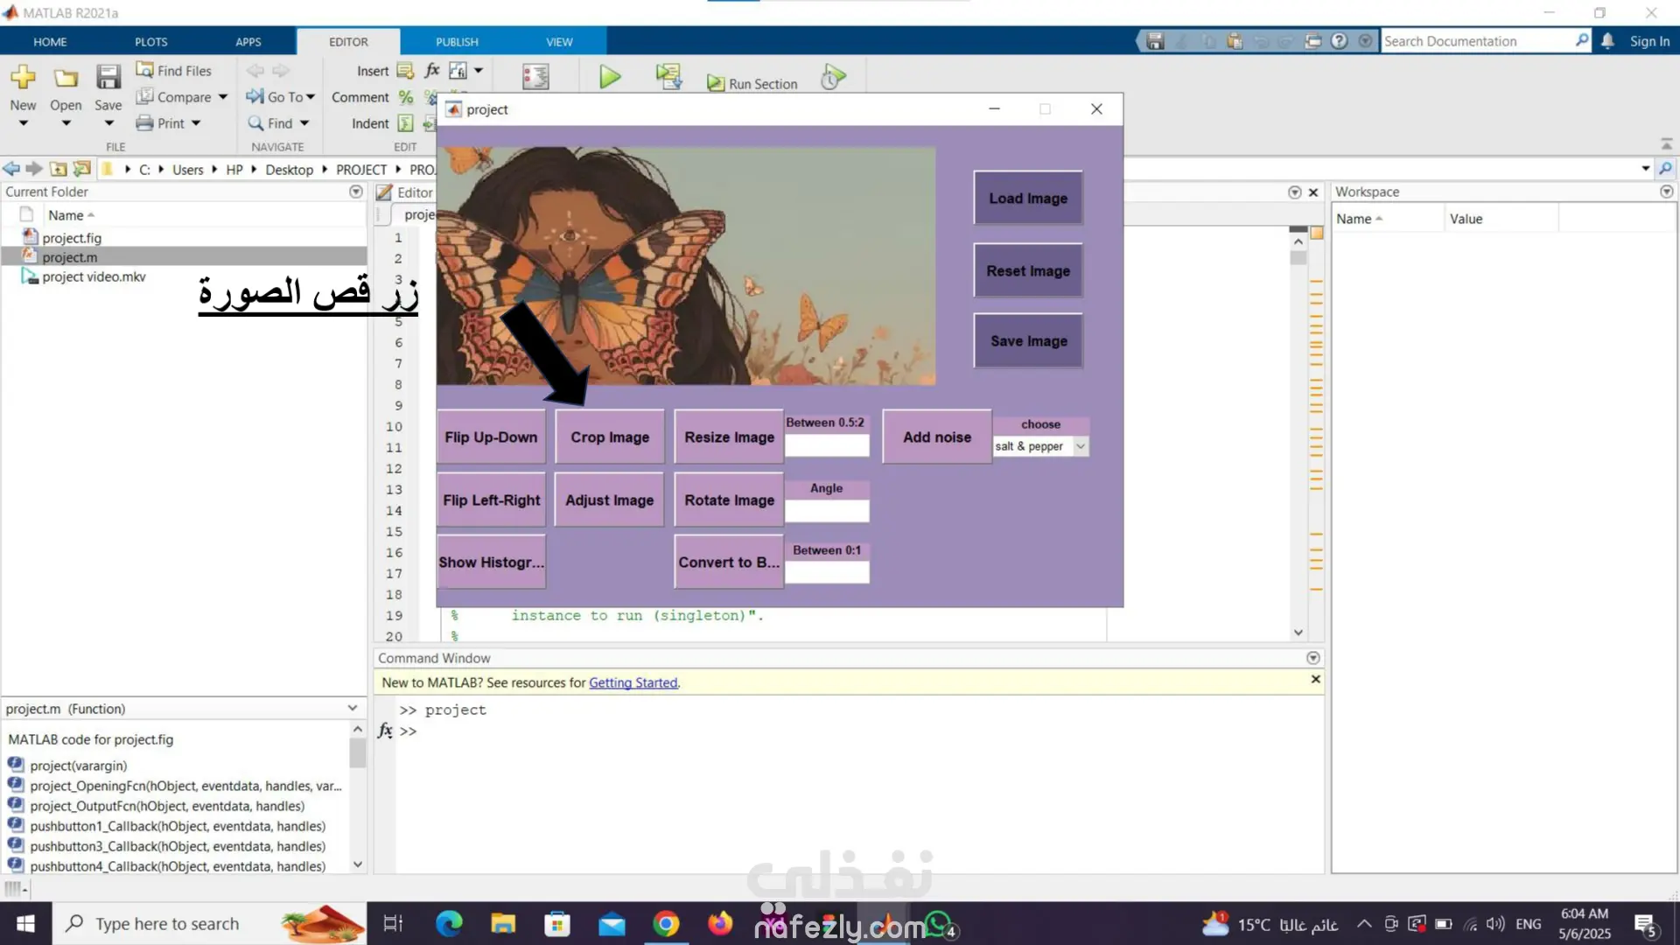Open the Current Folder panel actions menu

[355, 192]
